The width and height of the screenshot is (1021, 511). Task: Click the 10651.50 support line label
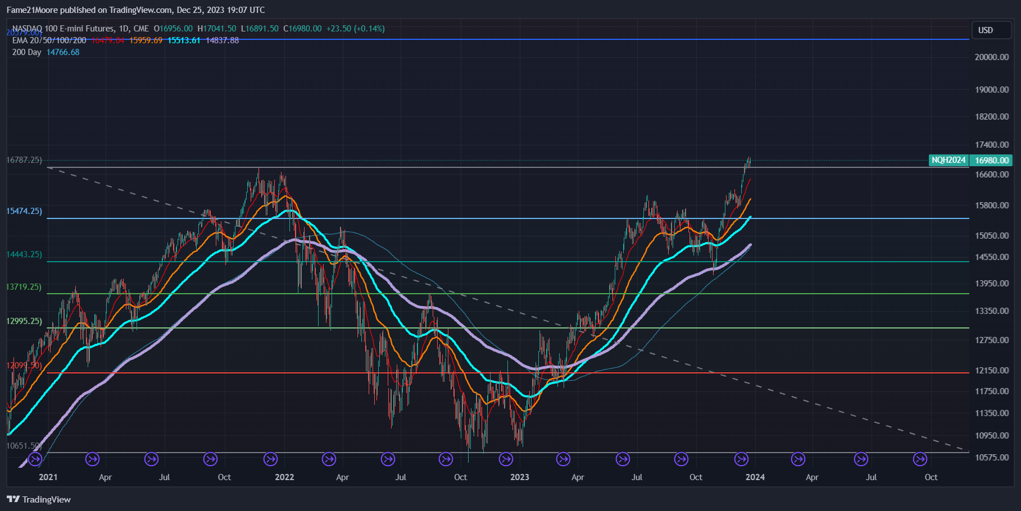(24, 446)
